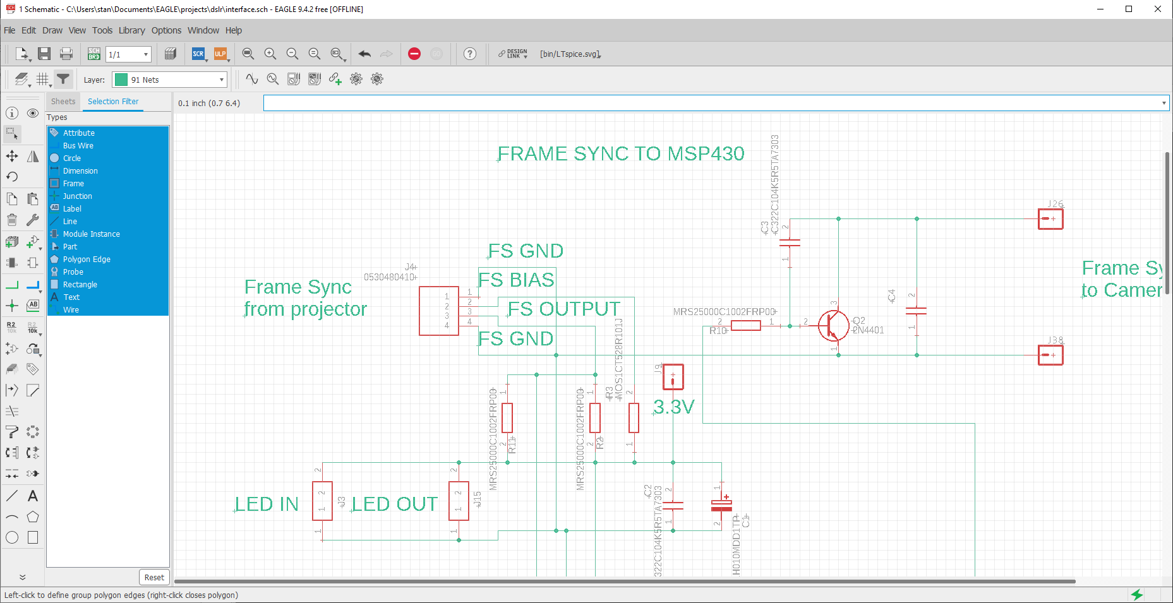Open a new file icon in toolbar
Image resolution: width=1173 pixels, height=603 pixels.
coord(21,54)
